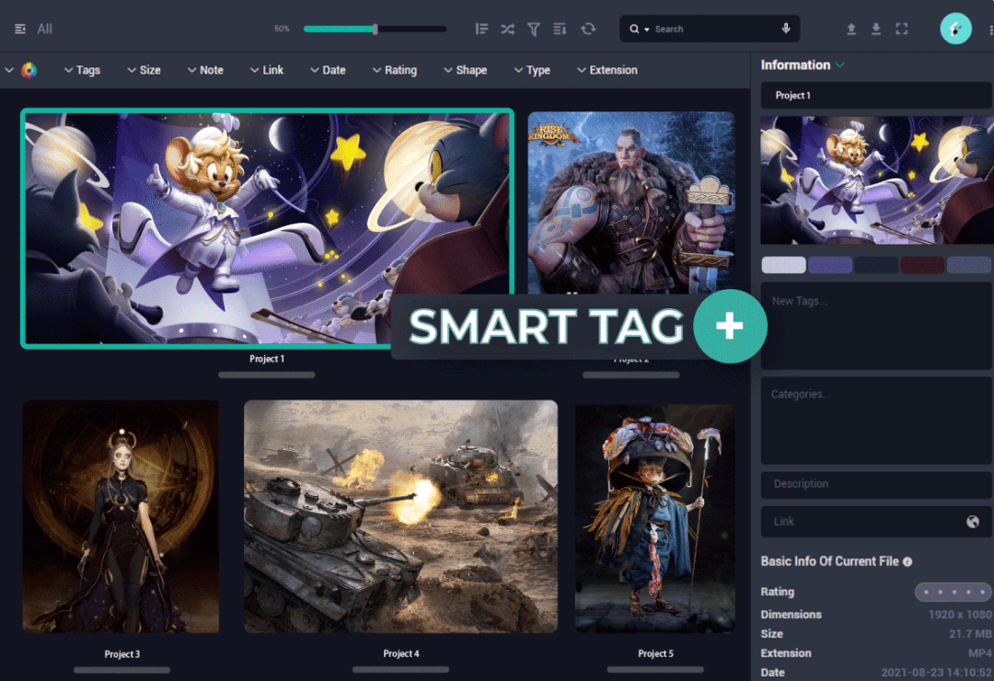Select the Project 1 cartoon thumbnail
Screen dimensions: 994x681
(267, 228)
